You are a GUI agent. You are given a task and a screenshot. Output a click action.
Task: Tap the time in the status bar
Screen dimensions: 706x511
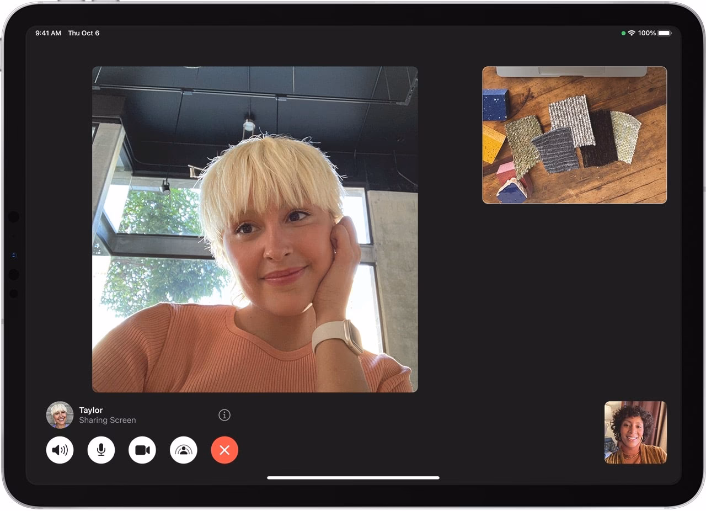pyautogui.click(x=48, y=33)
